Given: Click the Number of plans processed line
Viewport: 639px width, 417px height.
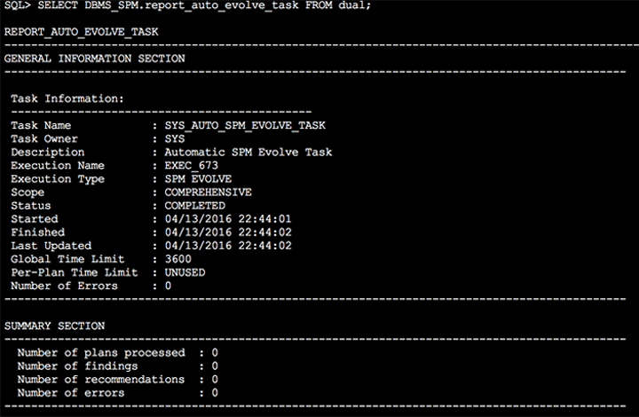Looking at the screenshot, I should coord(117,352).
